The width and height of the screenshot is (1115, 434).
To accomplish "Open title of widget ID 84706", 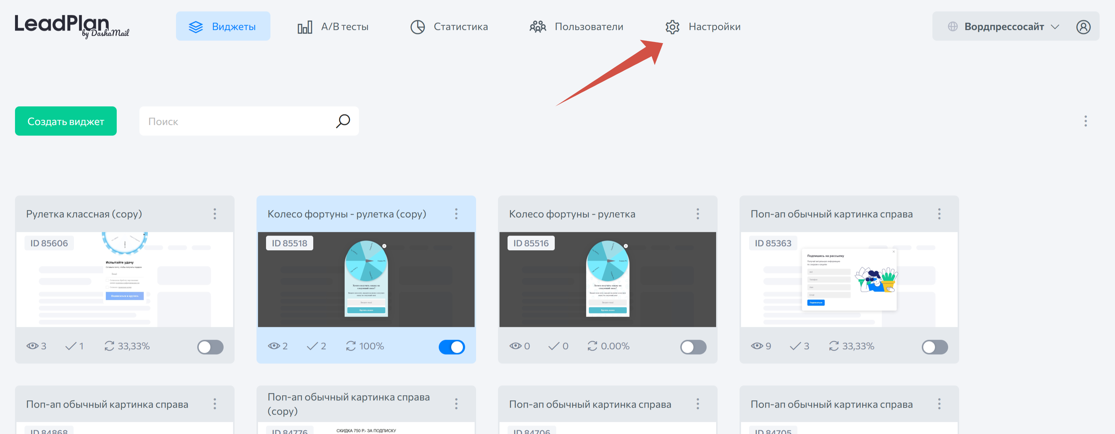I will click(590, 404).
